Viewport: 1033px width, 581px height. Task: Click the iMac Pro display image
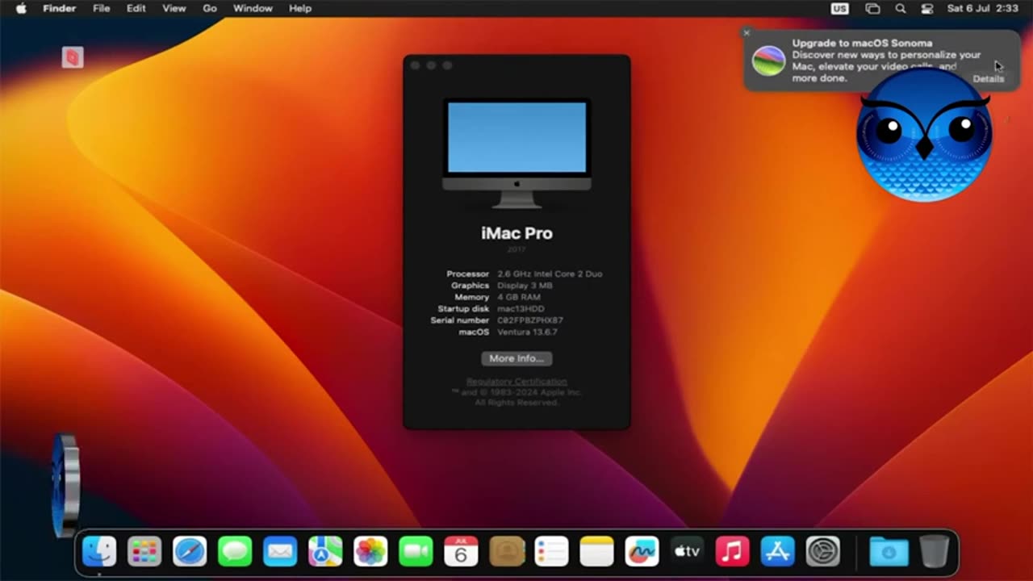click(x=516, y=152)
